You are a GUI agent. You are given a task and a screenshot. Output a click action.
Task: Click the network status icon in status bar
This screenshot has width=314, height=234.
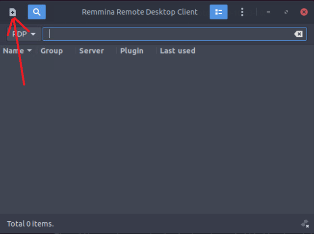pyautogui.click(x=305, y=224)
